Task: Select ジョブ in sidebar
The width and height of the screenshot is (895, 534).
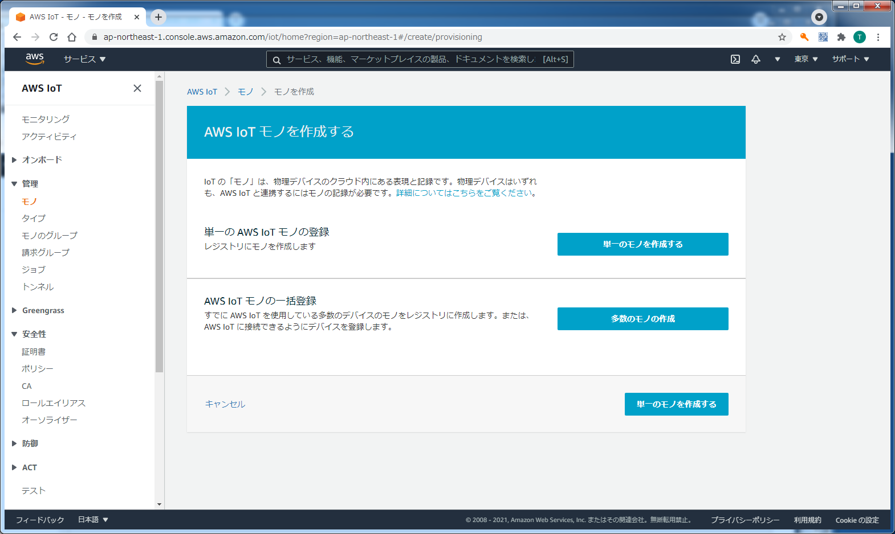Action: point(34,270)
